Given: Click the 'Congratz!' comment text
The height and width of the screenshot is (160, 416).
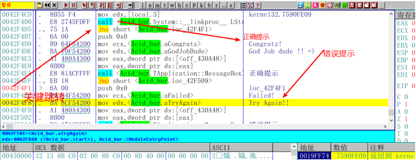Looking at the screenshot, I should tap(265, 44).
